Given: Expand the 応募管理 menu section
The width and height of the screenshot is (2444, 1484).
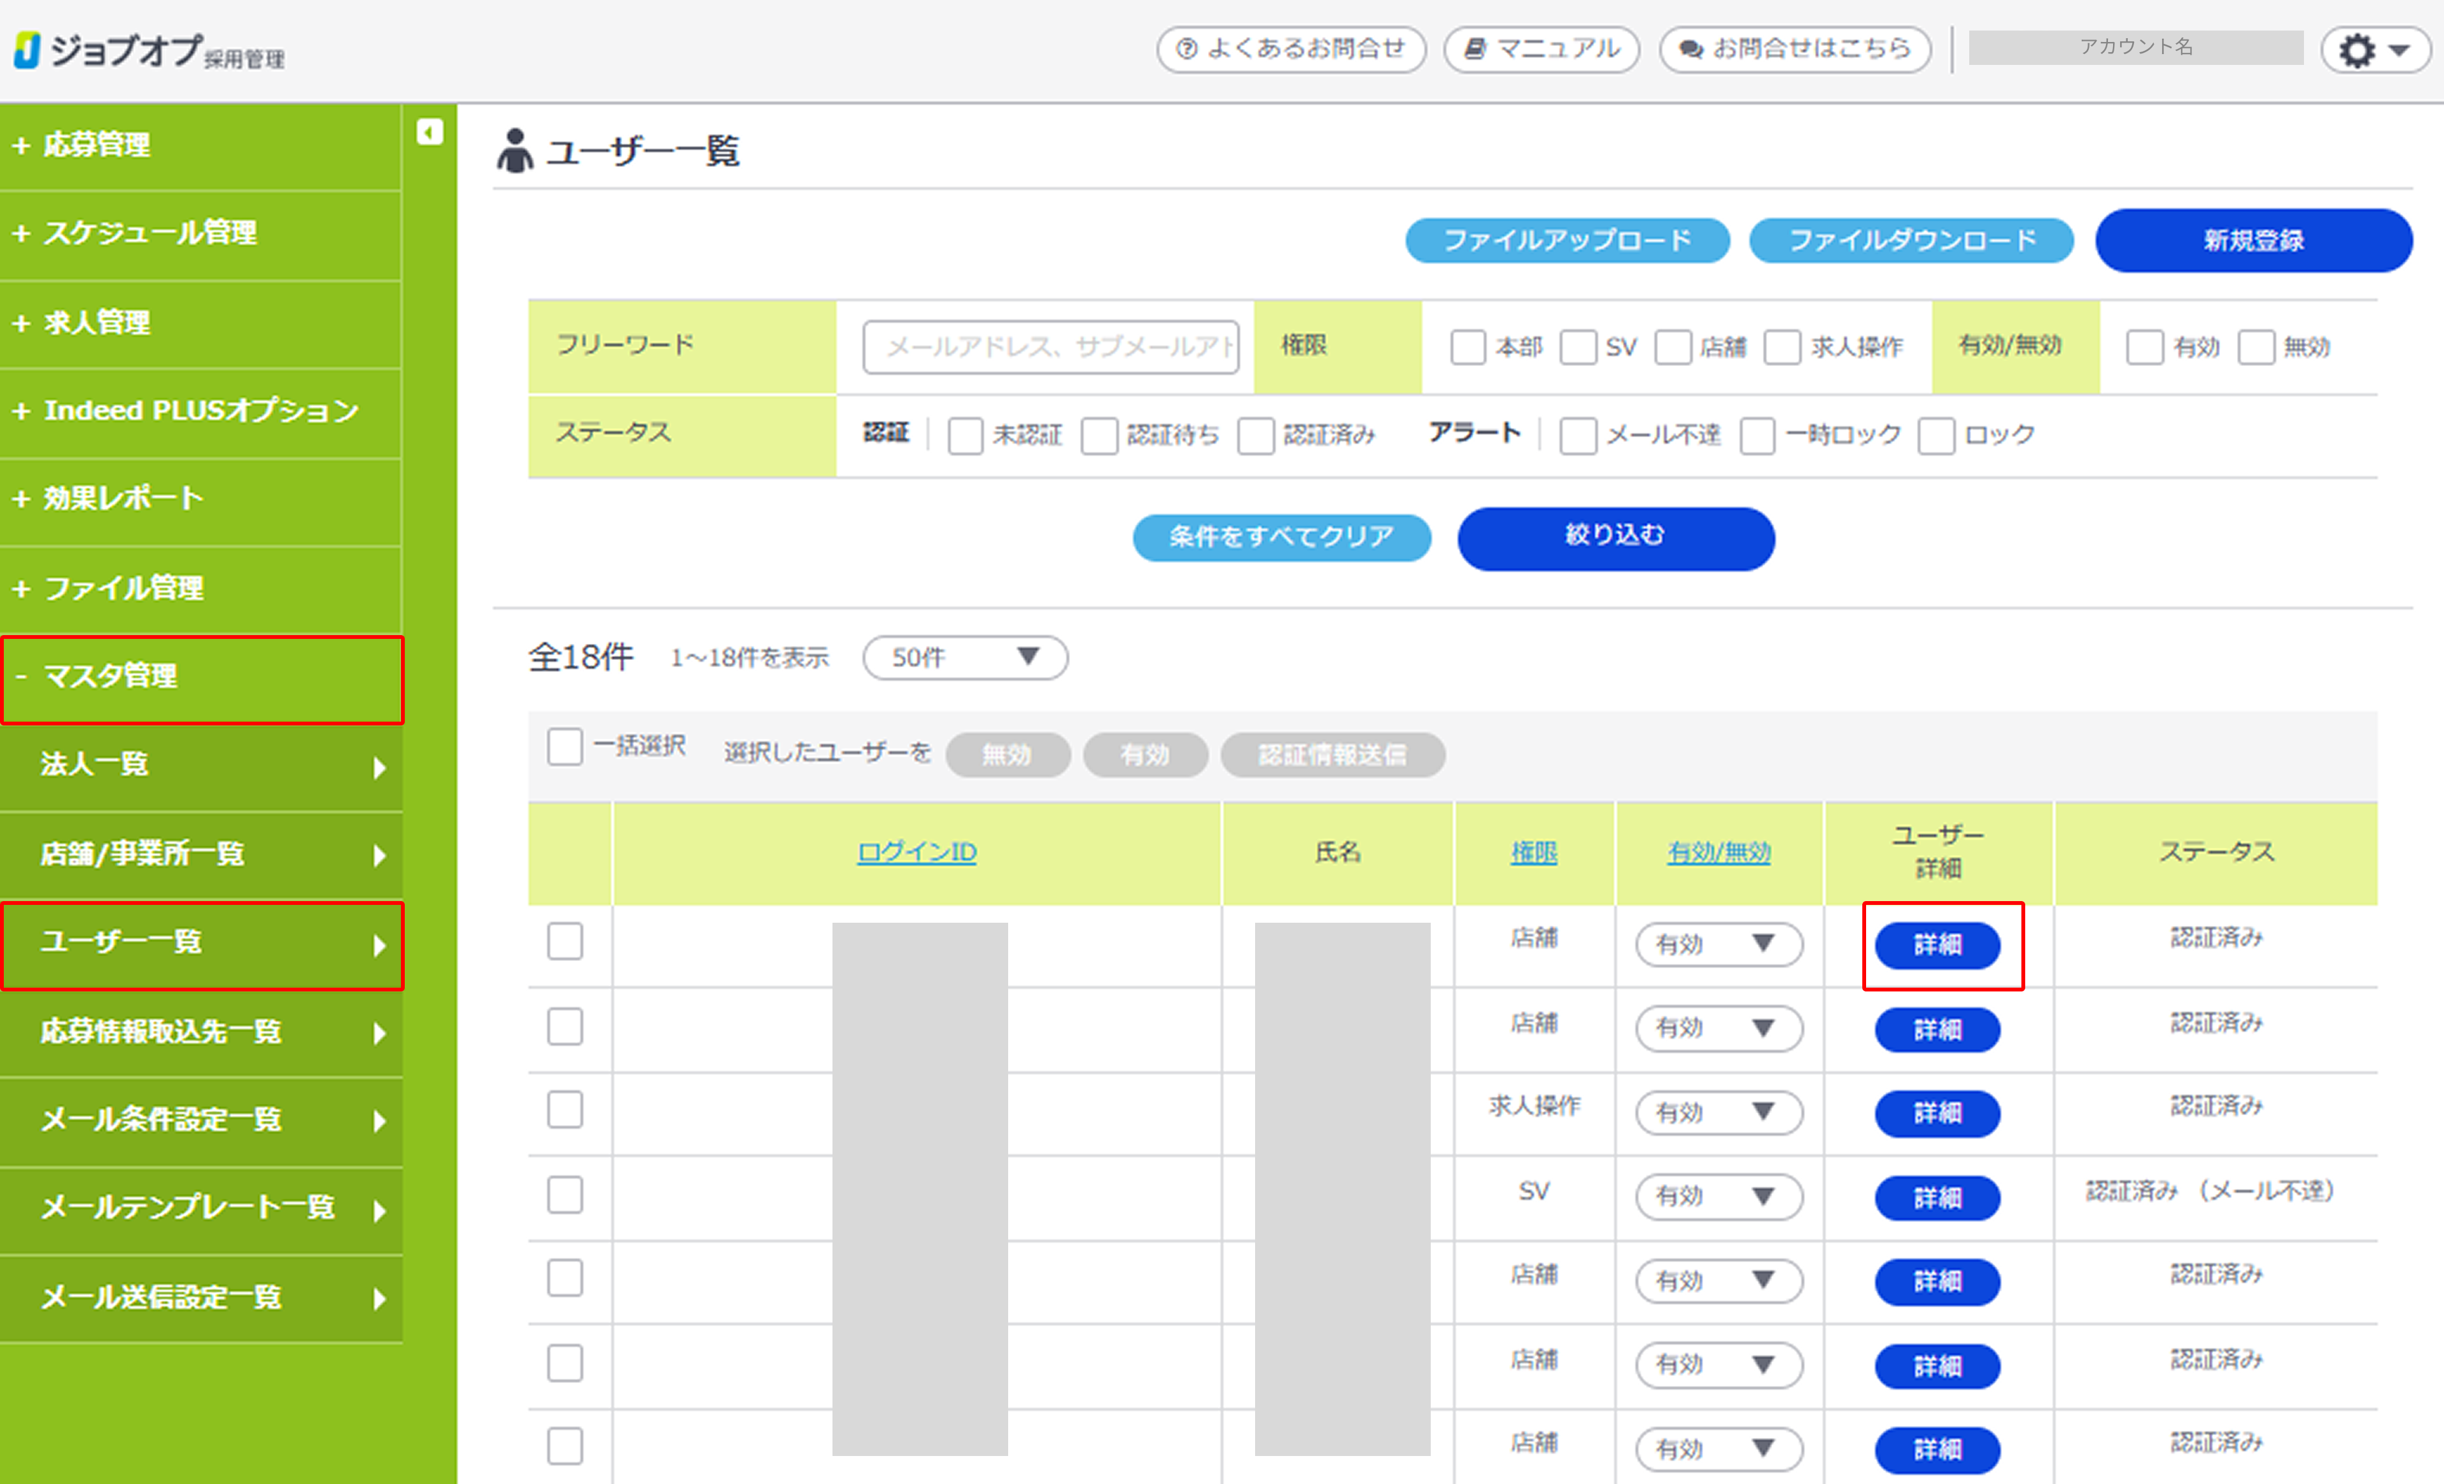Looking at the screenshot, I should (x=97, y=145).
